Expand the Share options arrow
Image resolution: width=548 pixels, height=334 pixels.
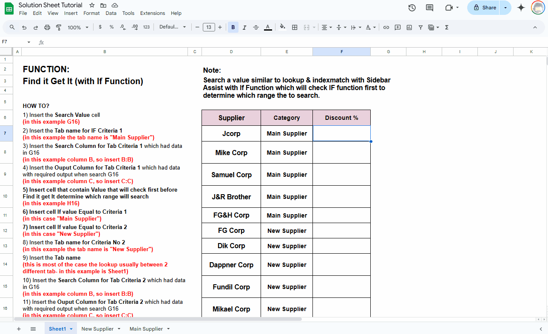505,8
